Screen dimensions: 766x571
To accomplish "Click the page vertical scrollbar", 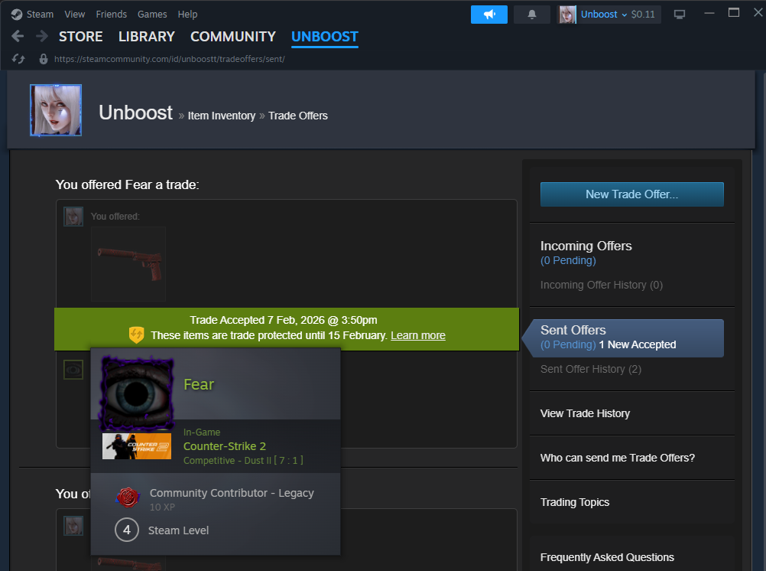I will (763, 321).
